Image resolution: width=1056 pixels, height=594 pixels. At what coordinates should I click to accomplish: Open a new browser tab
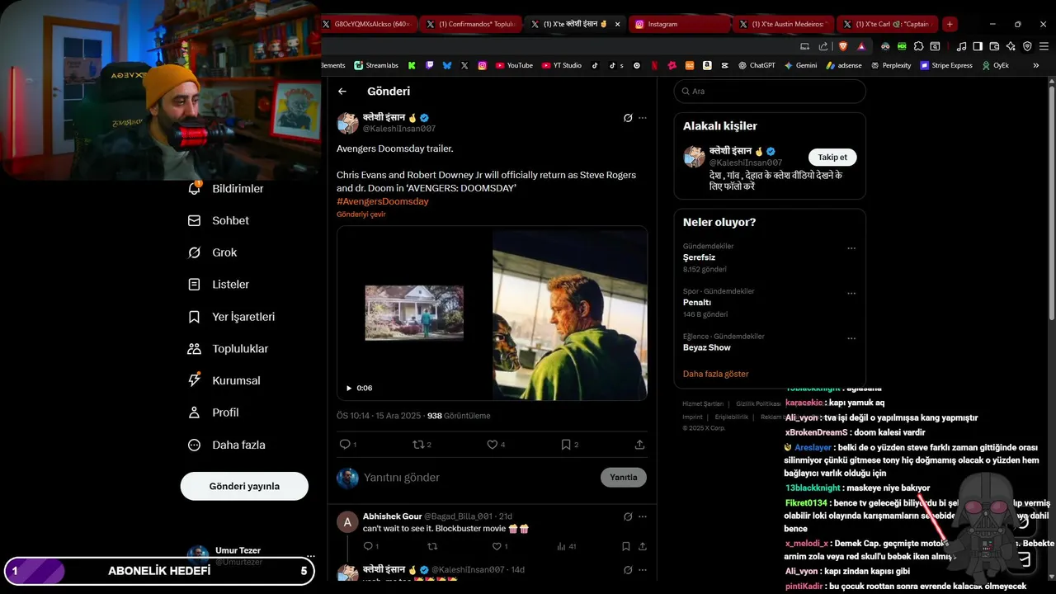[950, 25]
